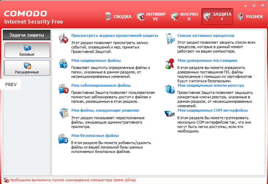Click the blocked files icon with red X

64,88
